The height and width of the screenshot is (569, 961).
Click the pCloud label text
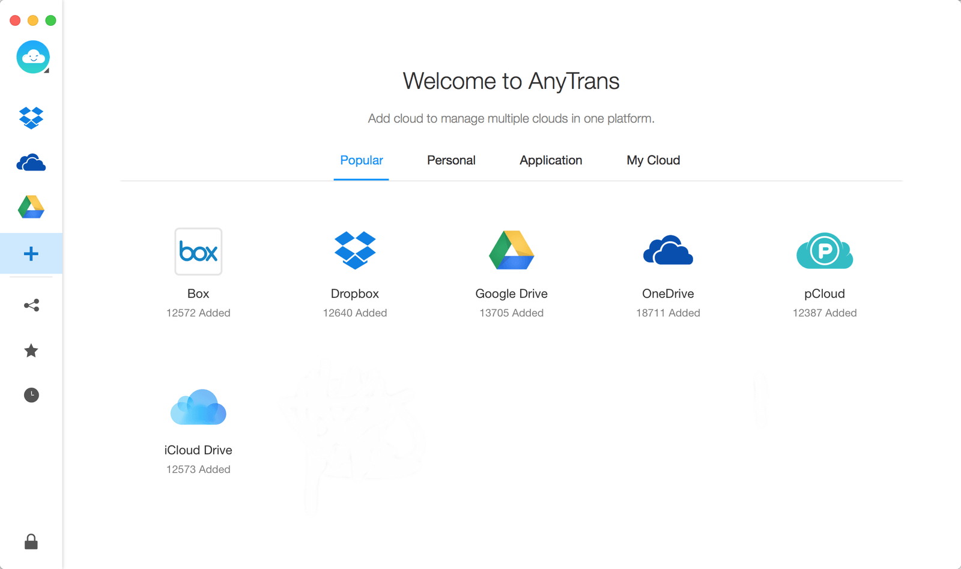[x=825, y=294]
